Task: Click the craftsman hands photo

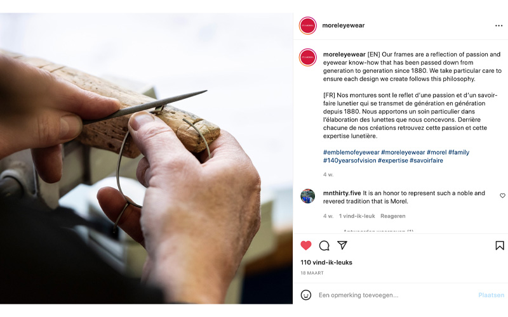Action: (146, 158)
